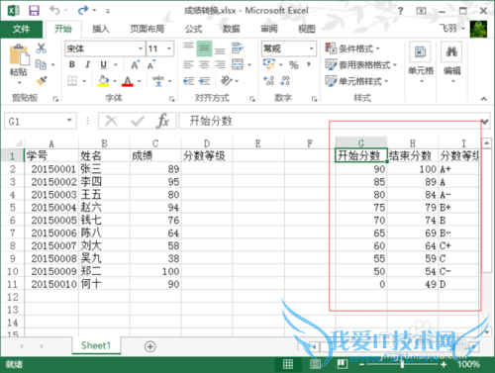Select the Sheet1 worksheet tab
Viewport: 495px width, 373px height.
tap(96, 345)
